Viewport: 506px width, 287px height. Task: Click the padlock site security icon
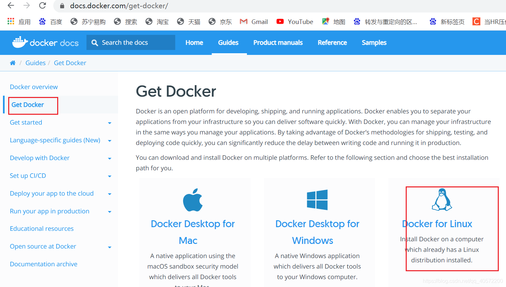click(62, 6)
